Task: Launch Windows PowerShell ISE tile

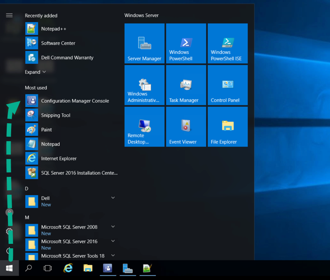Action: point(228,43)
